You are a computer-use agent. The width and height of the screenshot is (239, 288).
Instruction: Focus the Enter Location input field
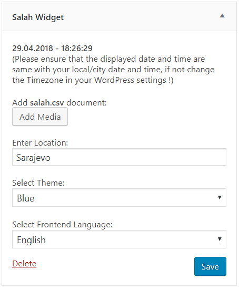(x=119, y=157)
